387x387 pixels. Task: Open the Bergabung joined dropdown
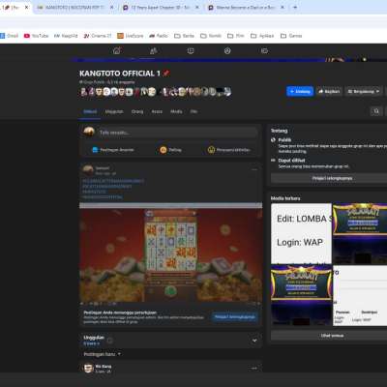[364, 92]
